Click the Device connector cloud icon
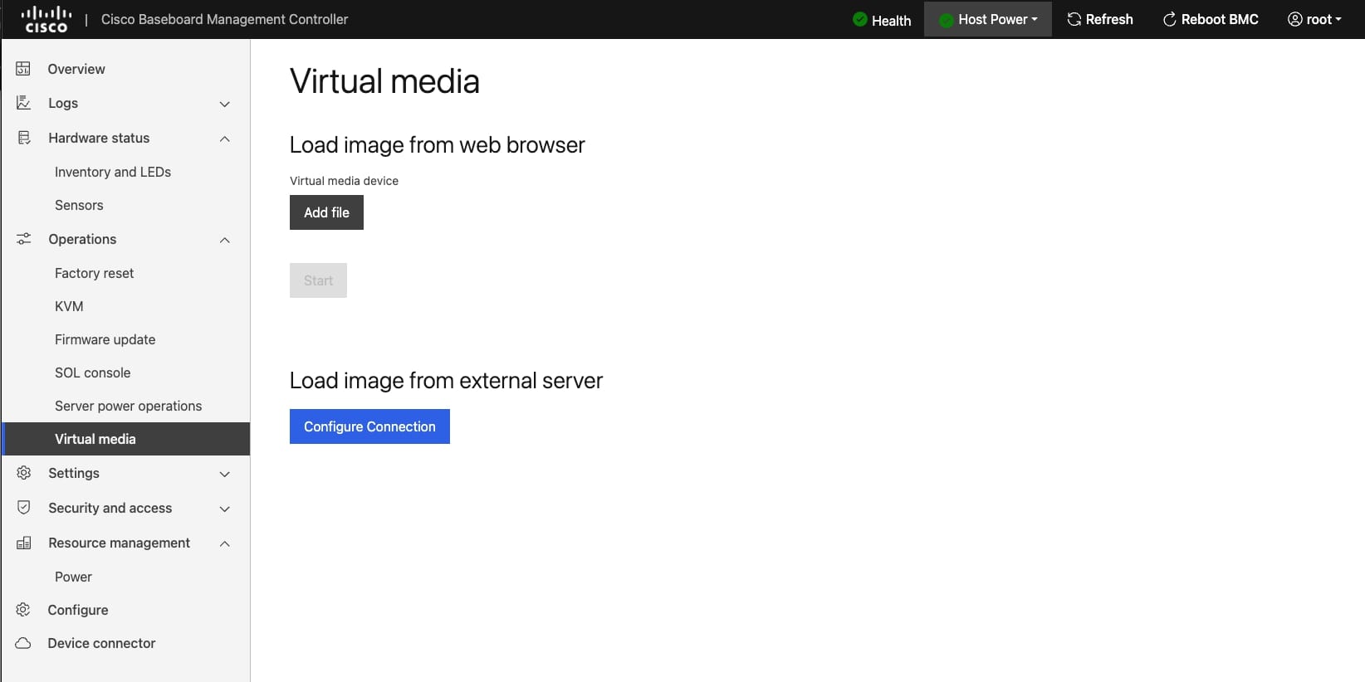 coord(23,643)
